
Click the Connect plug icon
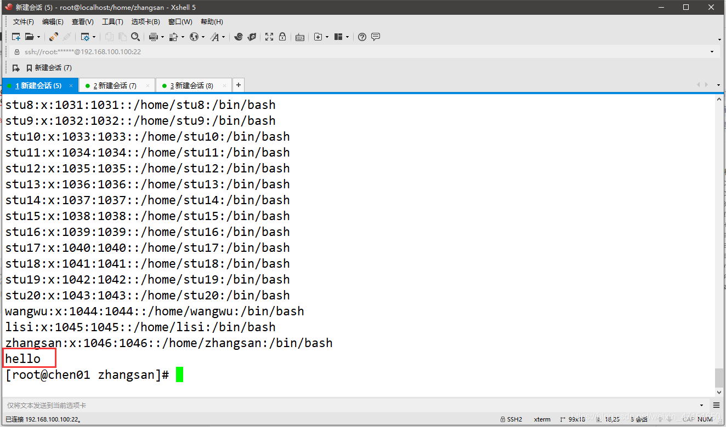[53, 37]
